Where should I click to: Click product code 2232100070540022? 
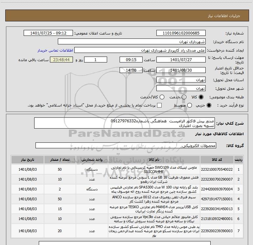[x=217, y=169]
